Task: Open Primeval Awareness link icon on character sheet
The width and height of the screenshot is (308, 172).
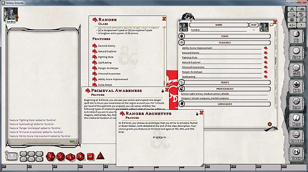Action: point(266,67)
